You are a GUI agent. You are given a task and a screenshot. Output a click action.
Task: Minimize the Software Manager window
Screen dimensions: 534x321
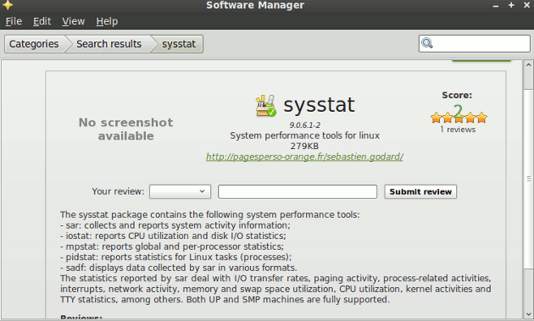(x=496, y=5)
